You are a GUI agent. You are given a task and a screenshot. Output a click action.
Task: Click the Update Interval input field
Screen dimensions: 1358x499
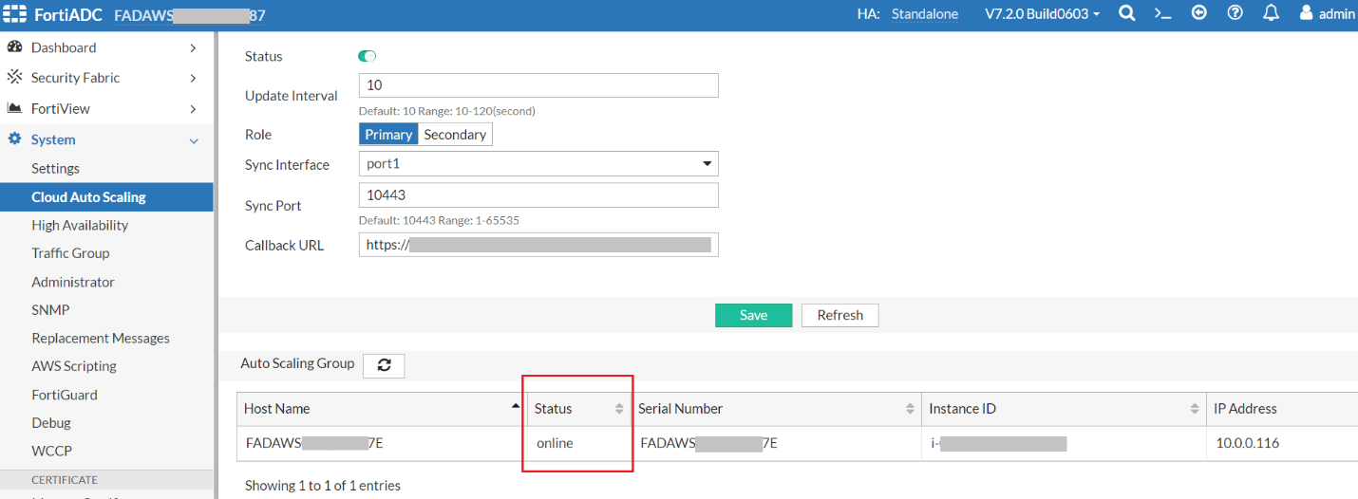tap(538, 85)
